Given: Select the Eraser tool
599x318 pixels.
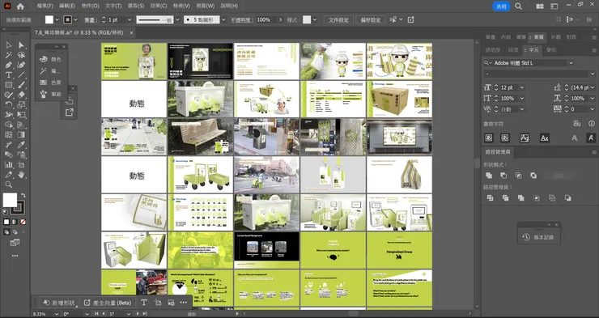Looking at the screenshot, I should tap(21, 95).
